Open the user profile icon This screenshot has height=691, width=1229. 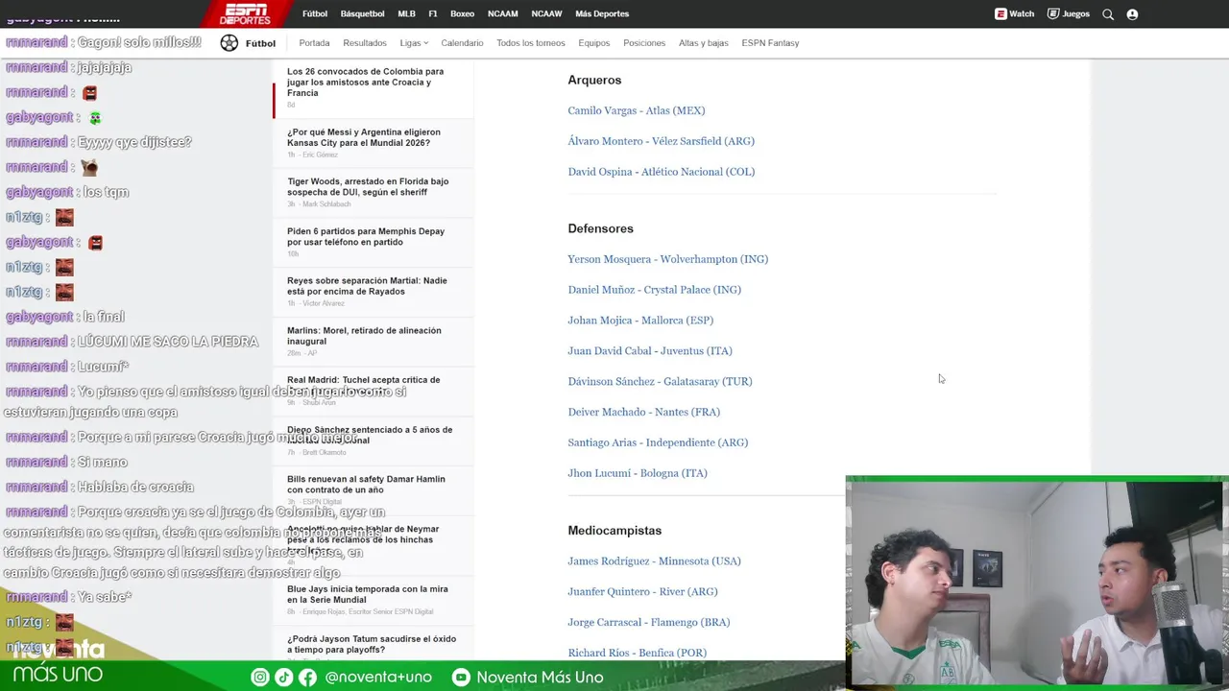click(x=1132, y=14)
